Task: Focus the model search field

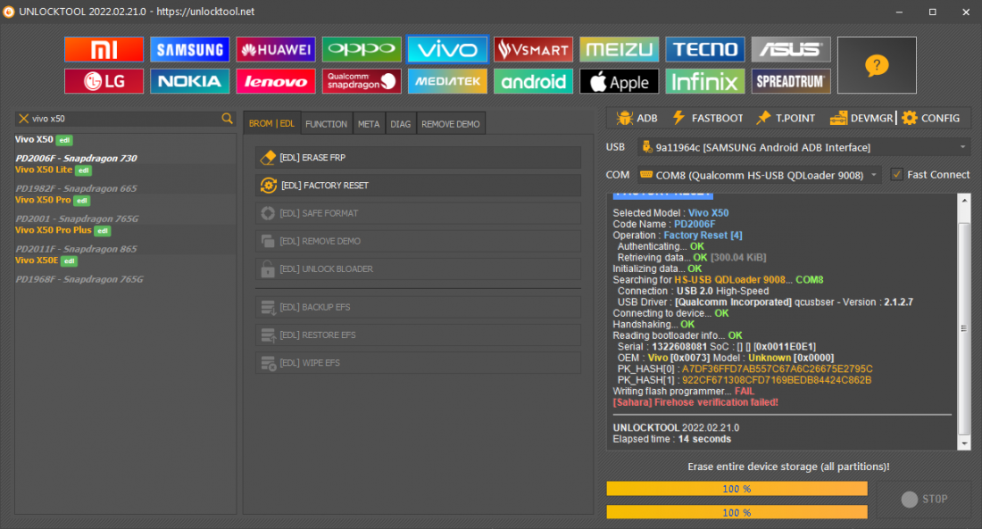Action: (x=125, y=119)
